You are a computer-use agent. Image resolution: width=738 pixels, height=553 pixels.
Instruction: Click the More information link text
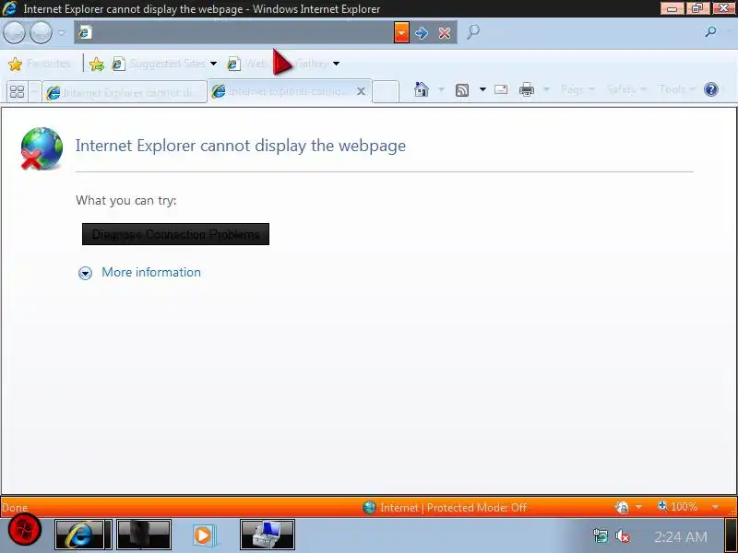point(151,272)
